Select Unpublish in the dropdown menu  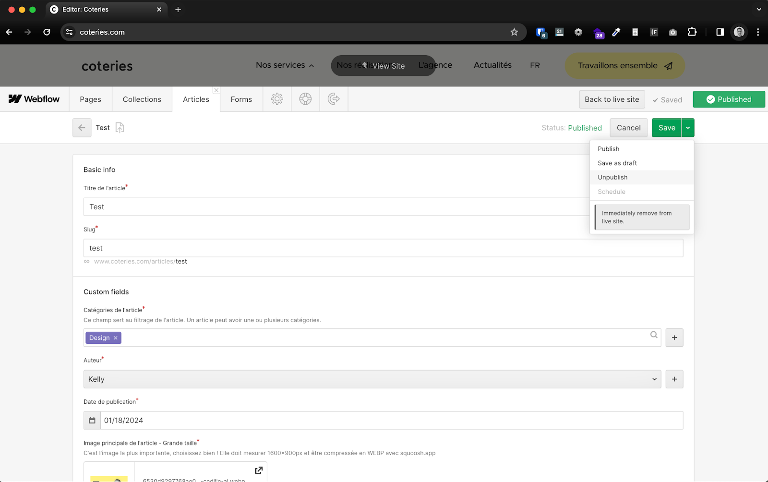642,177
